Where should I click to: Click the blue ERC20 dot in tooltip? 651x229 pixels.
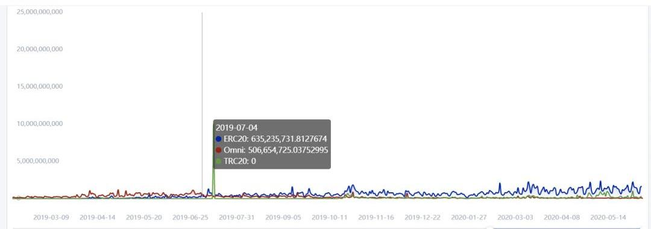(218, 139)
